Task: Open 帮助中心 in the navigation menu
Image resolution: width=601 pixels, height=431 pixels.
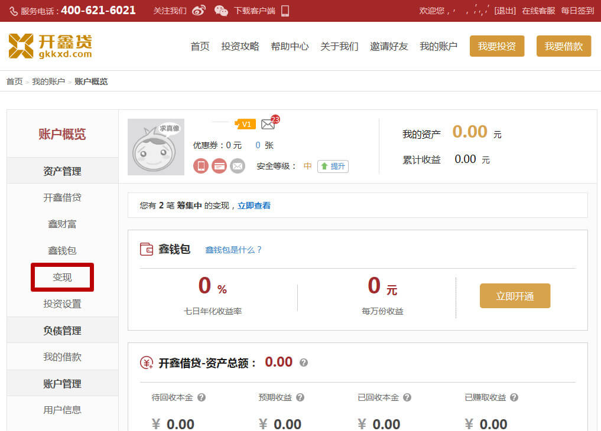Action: pos(290,47)
